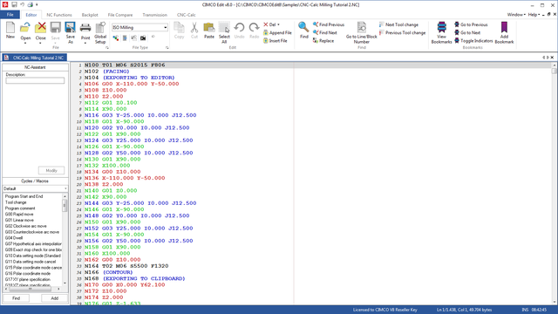Click the Open folder icon
The height and width of the screenshot is (314, 558).
click(25, 28)
